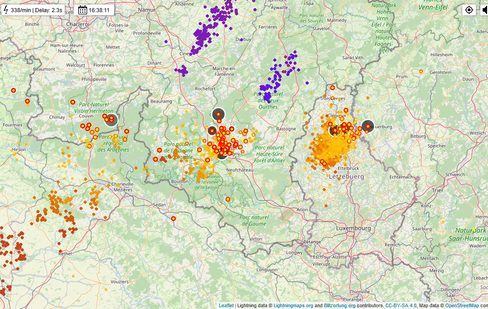The height and width of the screenshot is (309, 488).
Task: Click the lightning bolt strike-rate icon
Action: click(x=5, y=9)
